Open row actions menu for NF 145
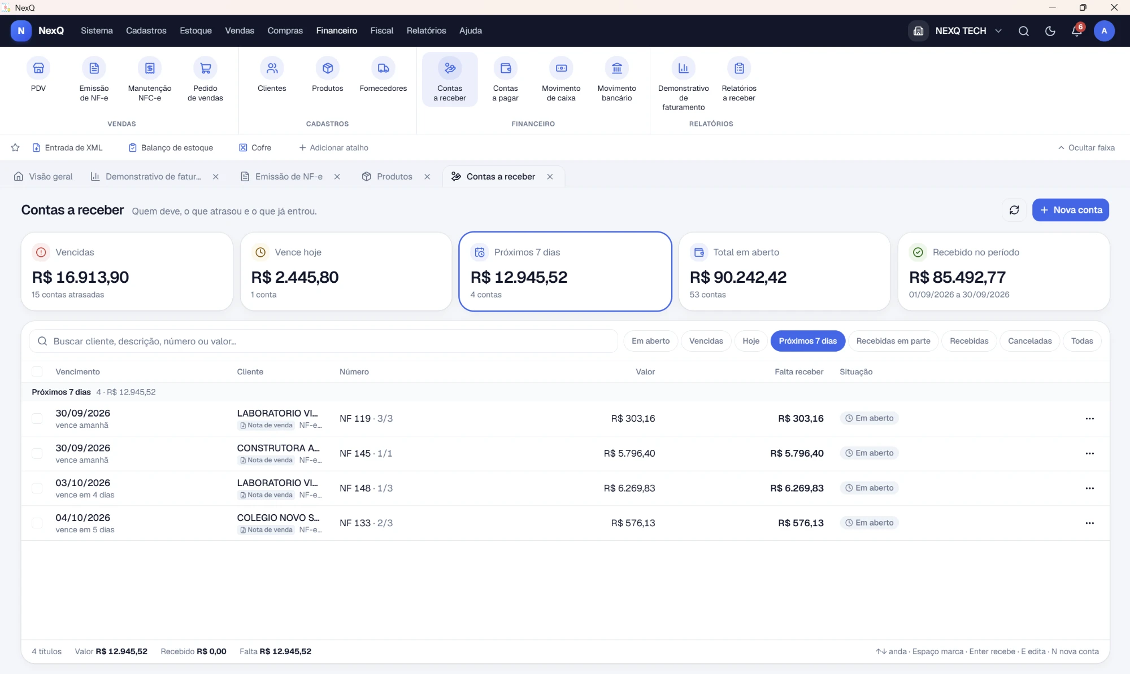Screen dimensions: 1130x674 coord(1089,454)
